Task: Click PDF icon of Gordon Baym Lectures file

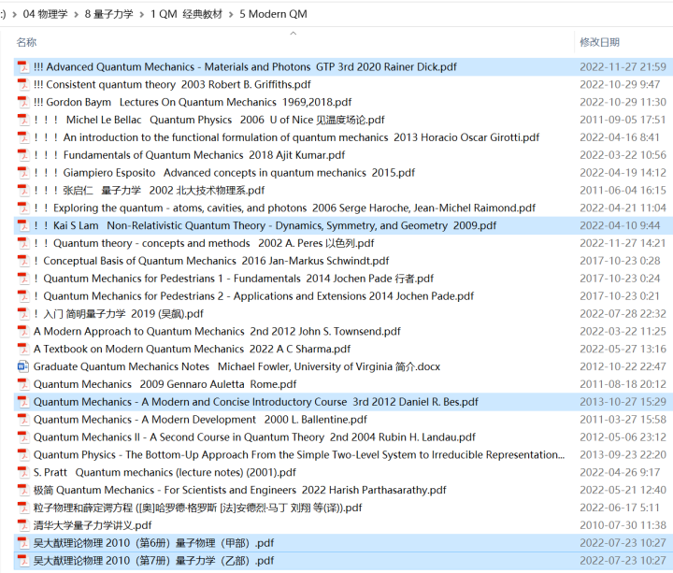Action: click(x=22, y=102)
